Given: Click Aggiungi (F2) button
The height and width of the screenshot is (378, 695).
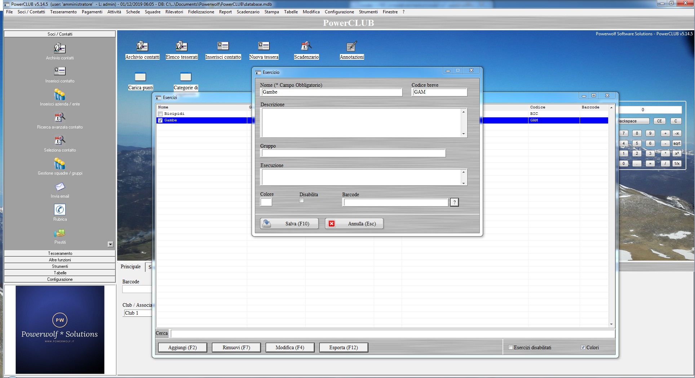Looking at the screenshot, I should pos(182,347).
